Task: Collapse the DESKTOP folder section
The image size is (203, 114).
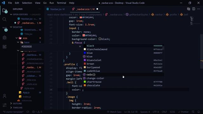Action: coord(11,27)
